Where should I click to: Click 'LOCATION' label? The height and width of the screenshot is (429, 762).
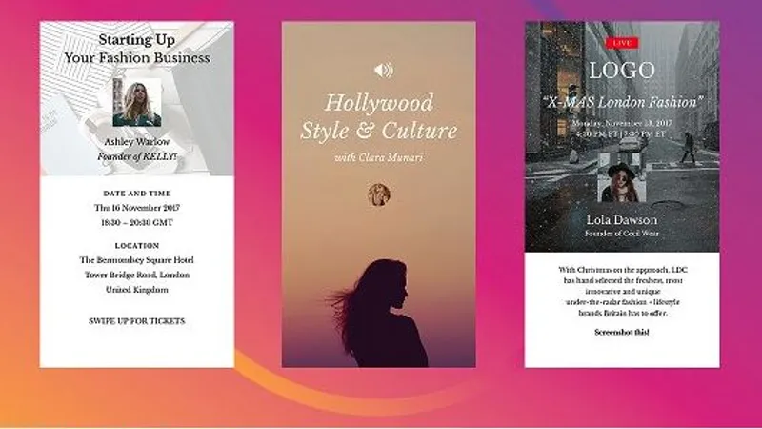click(137, 246)
